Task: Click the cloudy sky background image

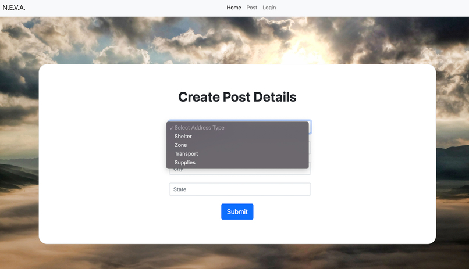Action: (233, 40)
